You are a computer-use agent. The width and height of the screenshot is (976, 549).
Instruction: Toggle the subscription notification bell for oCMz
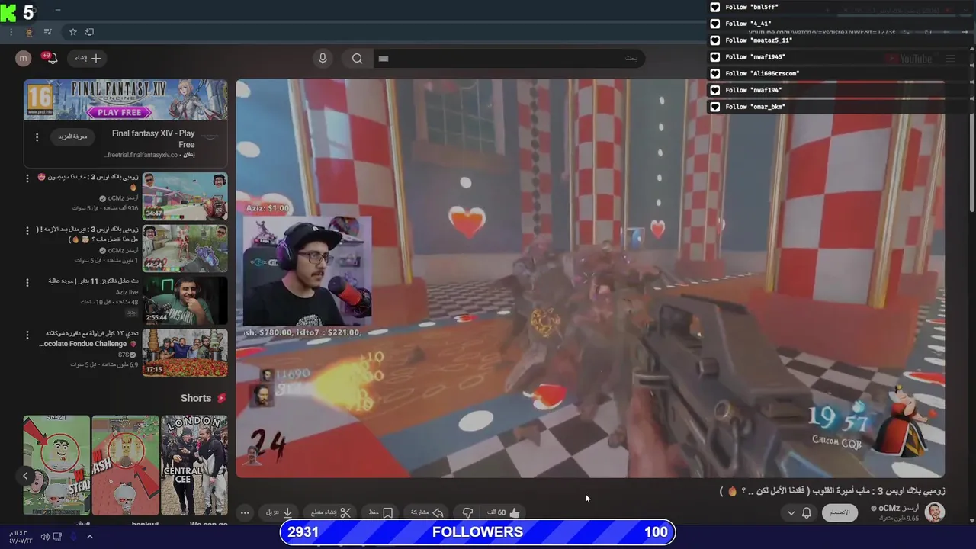click(x=807, y=512)
